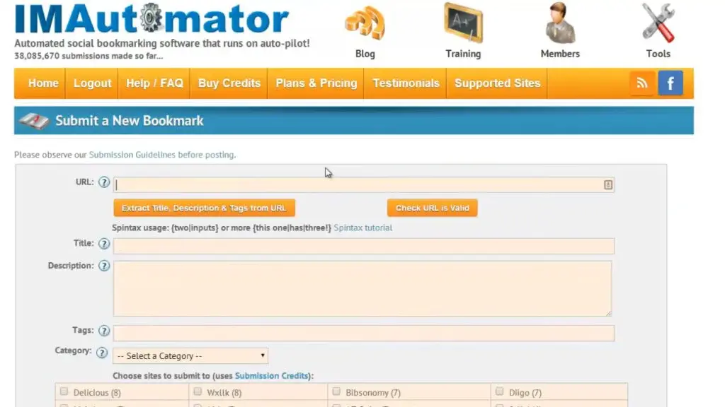Open the Tools wrench icon

(658, 23)
